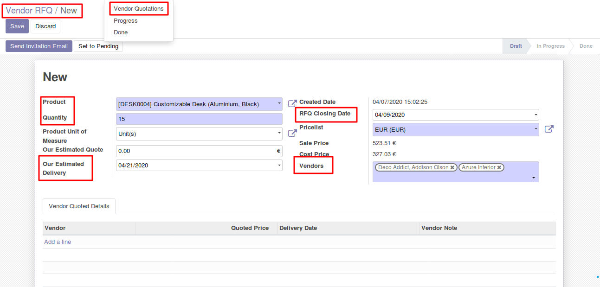Open the RFQ Closing Date picker
Screen dimensions: 600x287
click(535, 115)
